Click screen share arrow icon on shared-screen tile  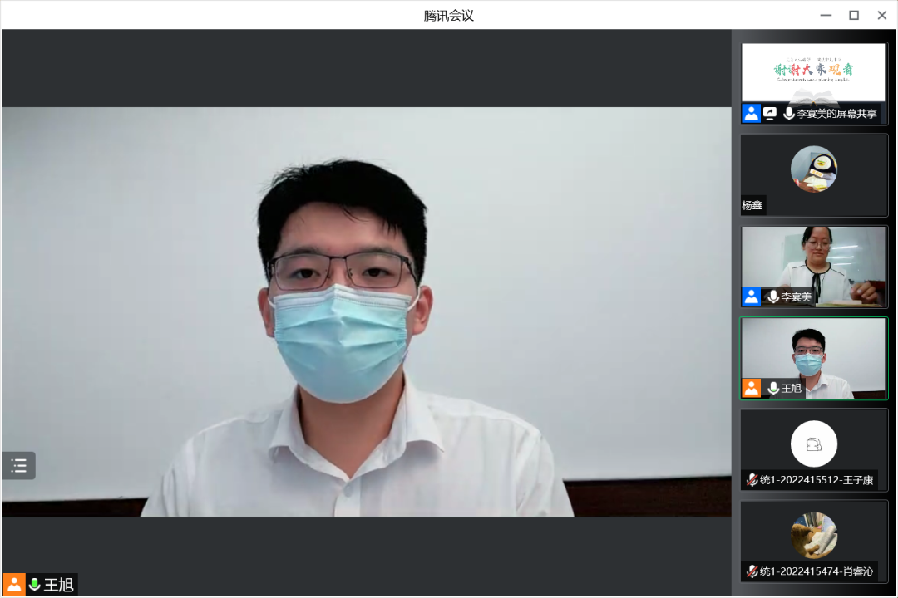point(770,114)
